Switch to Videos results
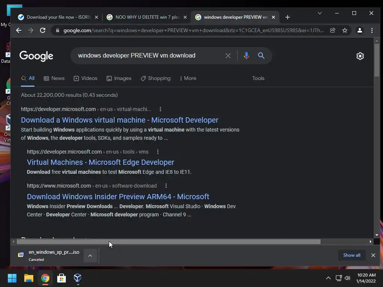Image resolution: width=383 pixels, height=287 pixels. pyautogui.click(x=86, y=78)
